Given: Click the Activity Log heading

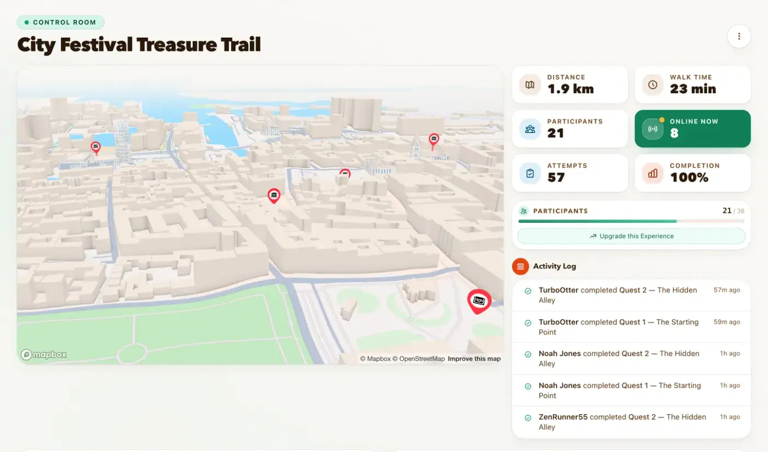Looking at the screenshot, I should pos(555,266).
